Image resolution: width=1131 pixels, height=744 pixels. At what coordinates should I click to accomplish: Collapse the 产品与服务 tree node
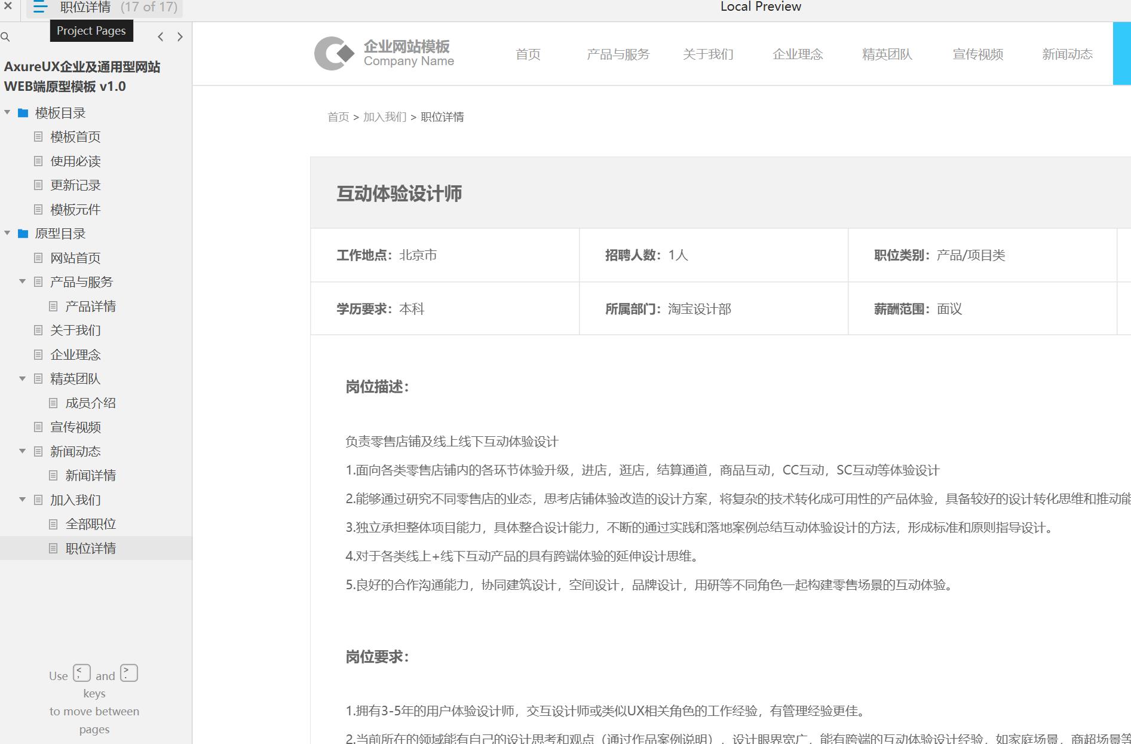pyautogui.click(x=22, y=281)
